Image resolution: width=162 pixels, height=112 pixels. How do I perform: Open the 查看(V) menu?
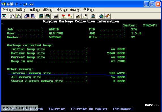34,10
